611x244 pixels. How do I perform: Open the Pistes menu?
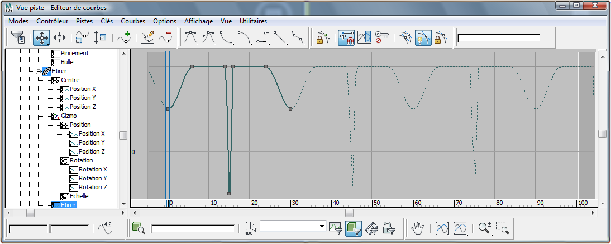[84, 21]
